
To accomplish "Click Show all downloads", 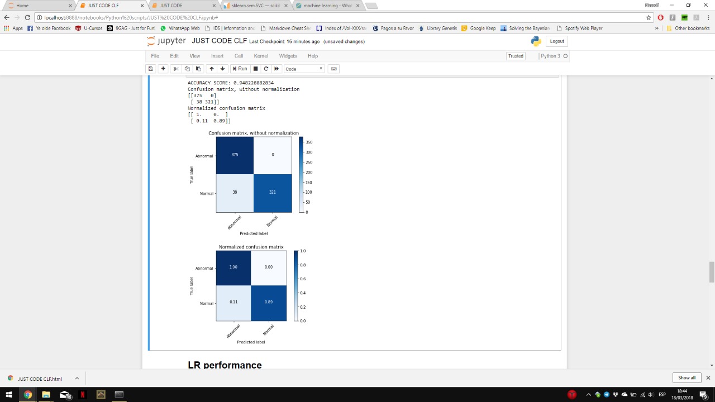I will click(687, 378).
